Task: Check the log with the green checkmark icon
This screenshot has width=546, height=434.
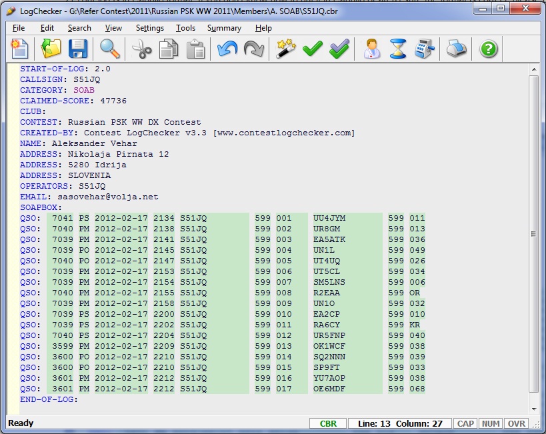Action: (312, 48)
